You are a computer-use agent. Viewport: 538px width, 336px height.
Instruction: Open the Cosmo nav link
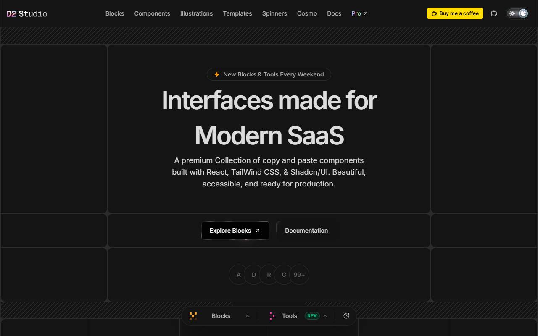pos(307,13)
